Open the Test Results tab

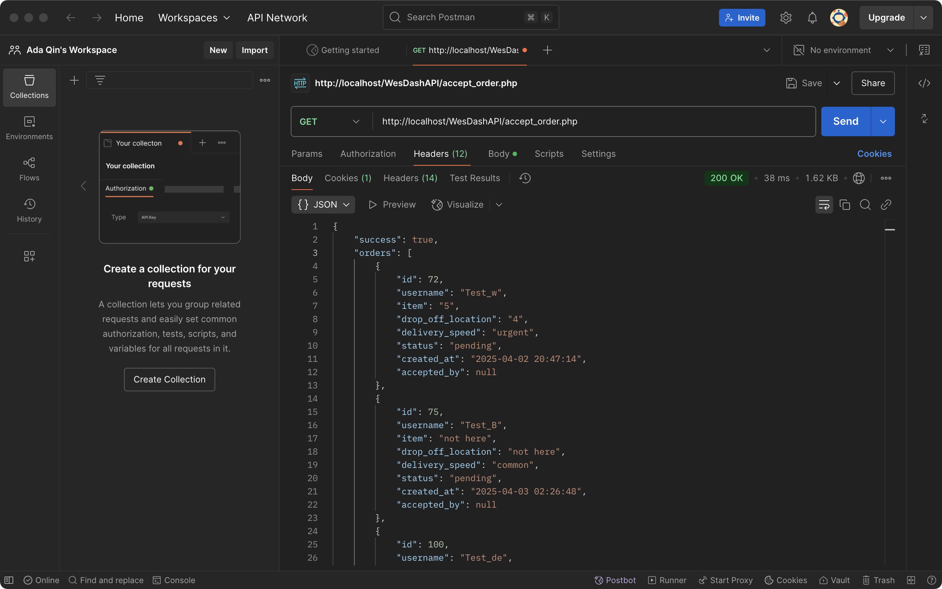click(x=475, y=178)
